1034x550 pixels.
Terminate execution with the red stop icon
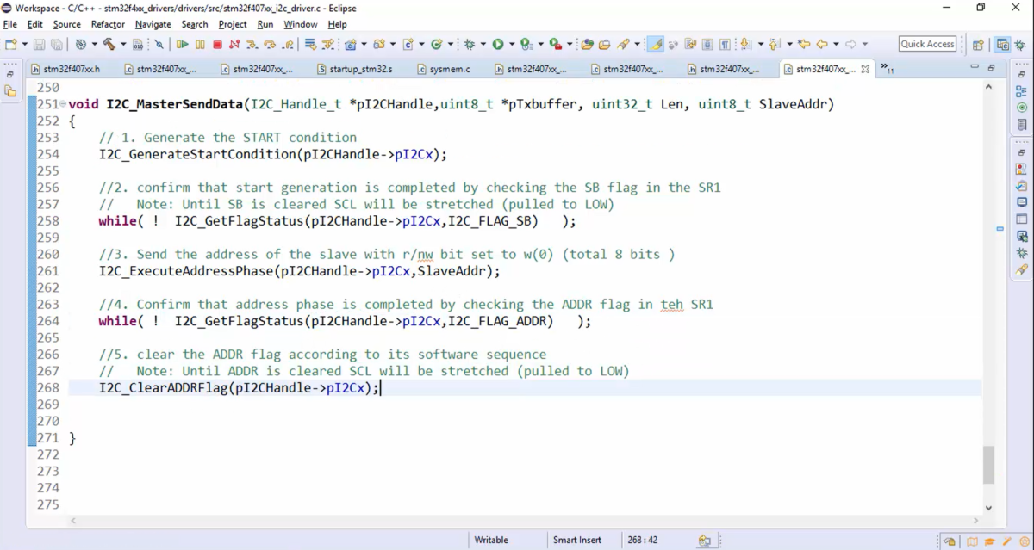click(x=218, y=44)
